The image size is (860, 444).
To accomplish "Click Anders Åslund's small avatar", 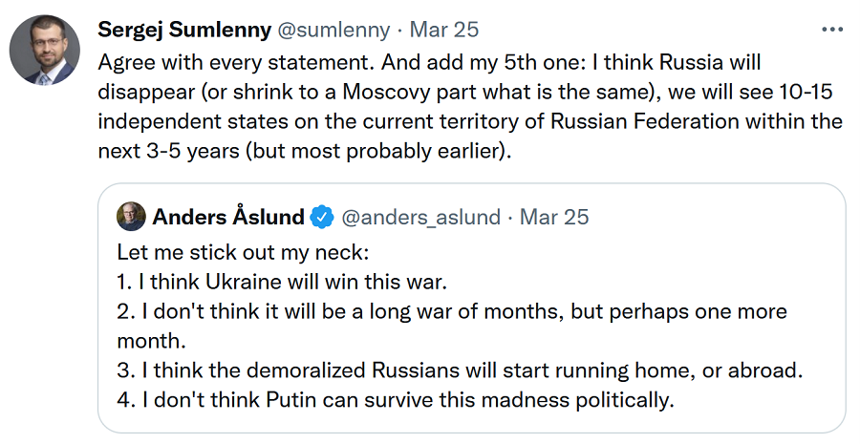I will [x=131, y=217].
